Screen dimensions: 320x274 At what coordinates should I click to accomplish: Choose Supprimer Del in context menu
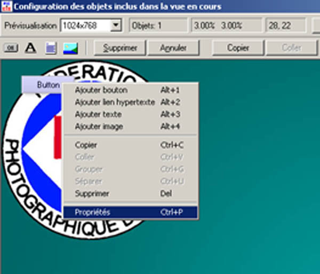[131, 193]
